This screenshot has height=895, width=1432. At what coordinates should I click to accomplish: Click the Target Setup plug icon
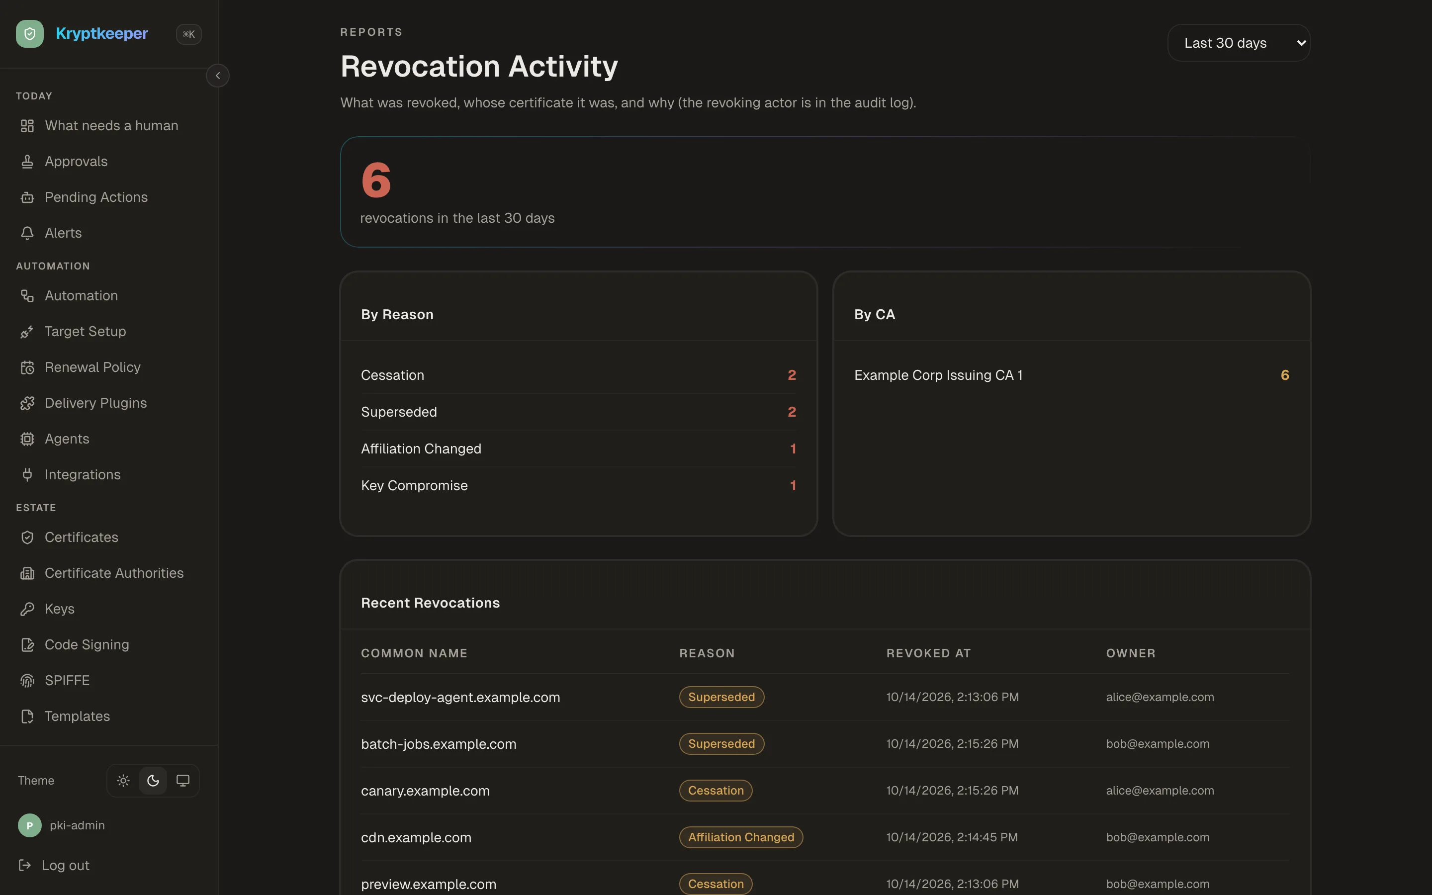click(x=27, y=332)
